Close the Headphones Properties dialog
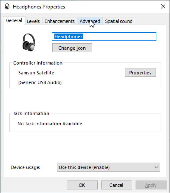This screenshot has height=193, width=170. coord(163,7)
